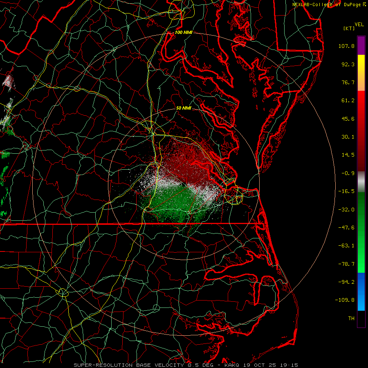Screen dimensions: 368x368
Task: Click the -78.7 legend value
Action: [x=346, y=264]
